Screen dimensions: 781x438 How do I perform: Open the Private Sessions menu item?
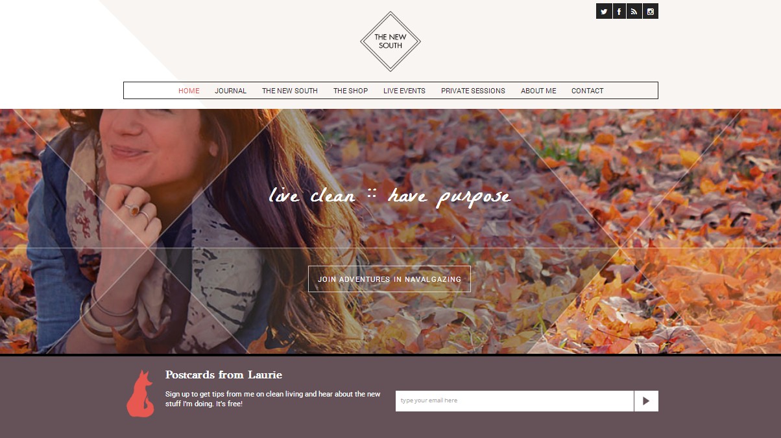point(473,91)
